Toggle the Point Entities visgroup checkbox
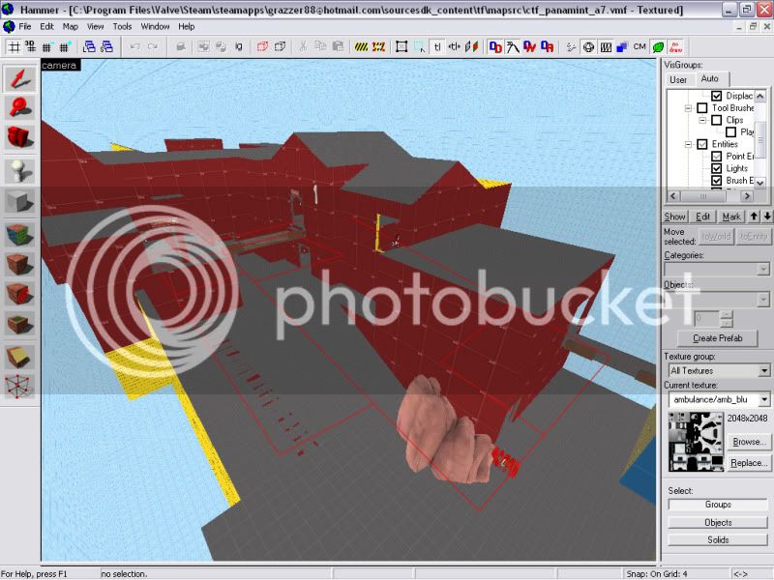 tap(717, 157)
